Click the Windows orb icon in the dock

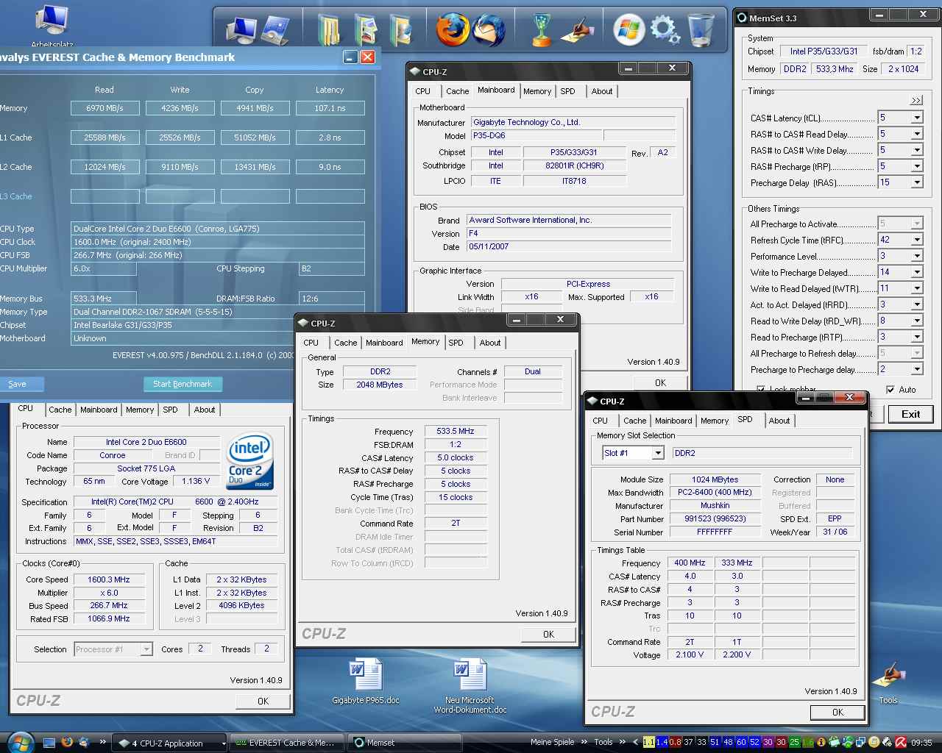(629, 30)
